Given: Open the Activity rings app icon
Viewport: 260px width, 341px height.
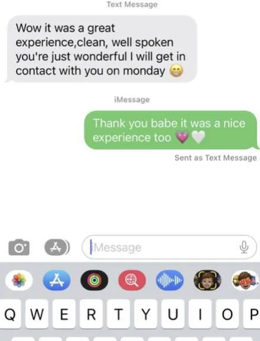Looking at the screenshot, I should (94, 281).
